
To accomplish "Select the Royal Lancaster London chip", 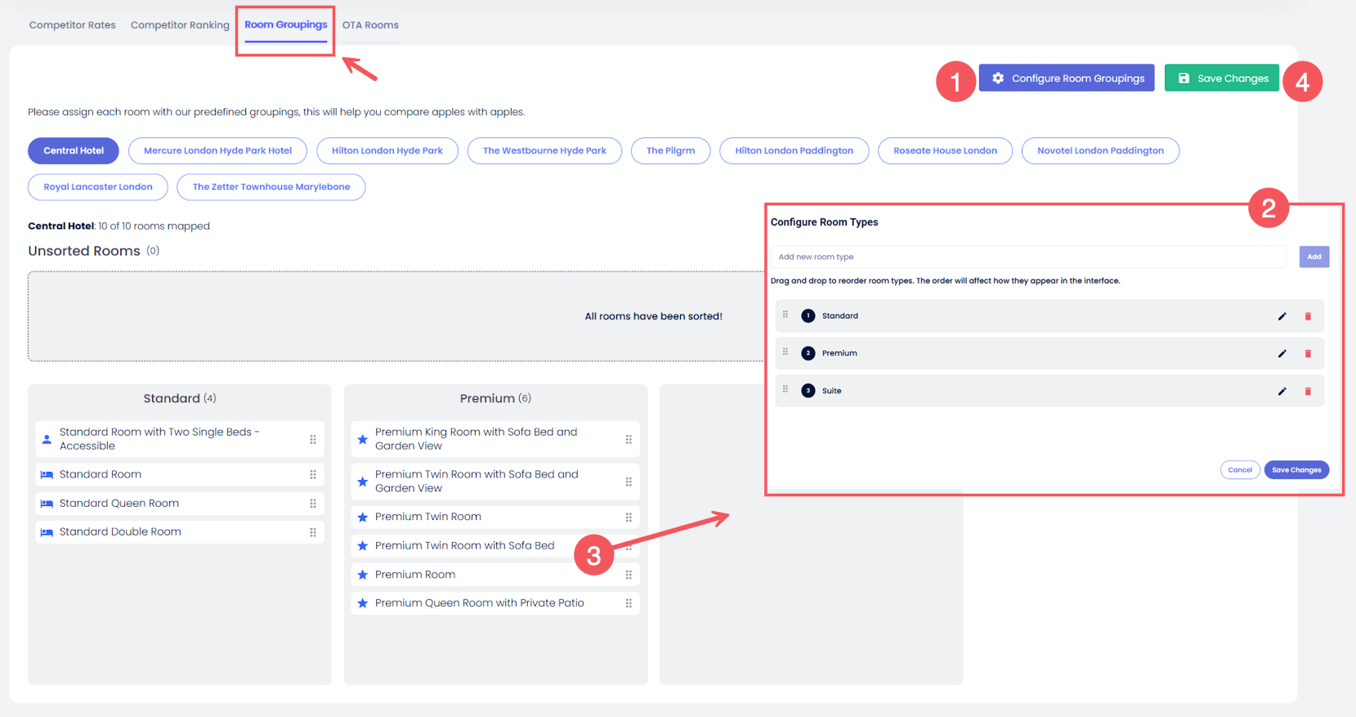I will coord(97,187).
